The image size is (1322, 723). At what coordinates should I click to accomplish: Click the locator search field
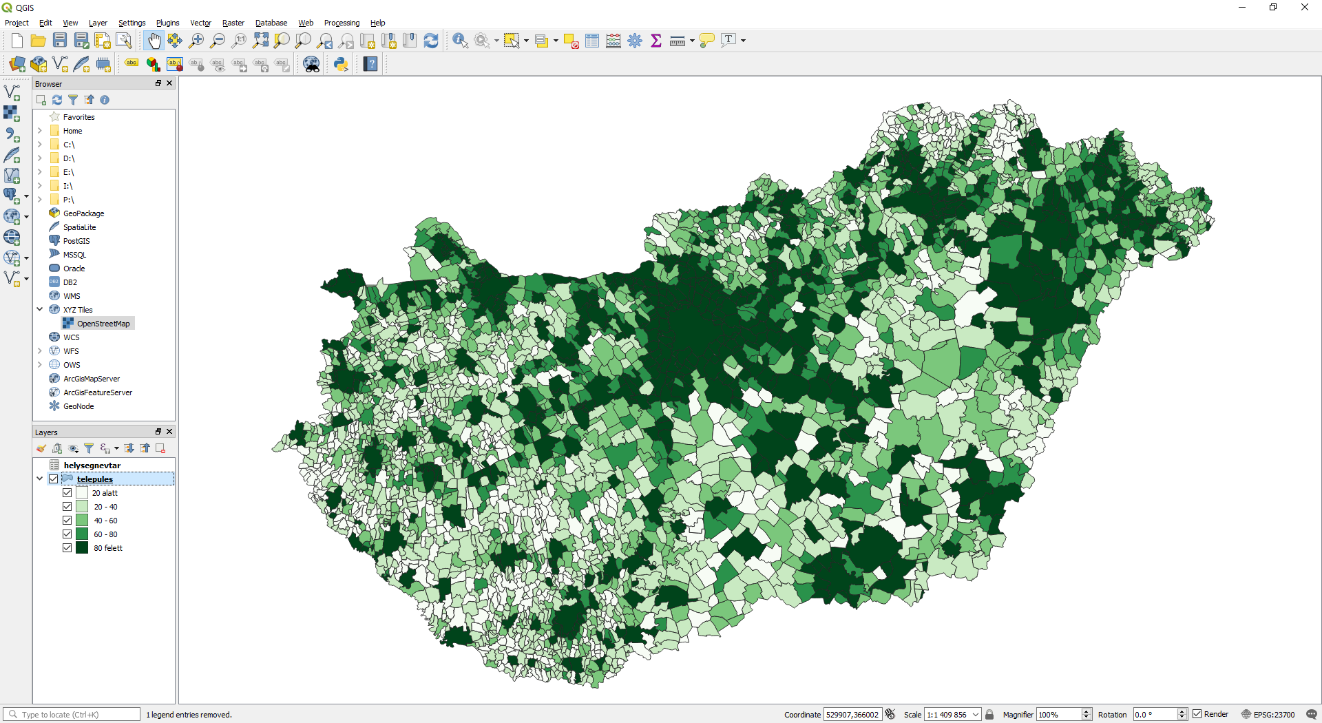(x=72, y=715)
